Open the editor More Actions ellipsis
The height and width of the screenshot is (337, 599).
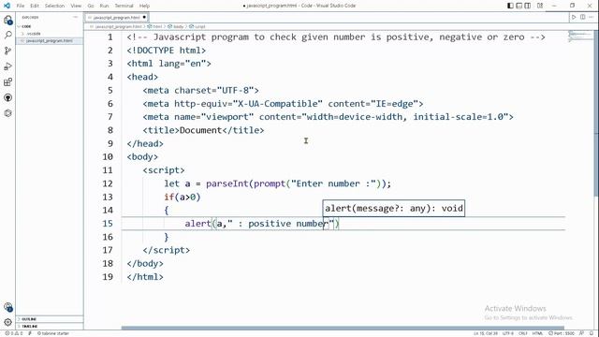click(x=592, y=17)
